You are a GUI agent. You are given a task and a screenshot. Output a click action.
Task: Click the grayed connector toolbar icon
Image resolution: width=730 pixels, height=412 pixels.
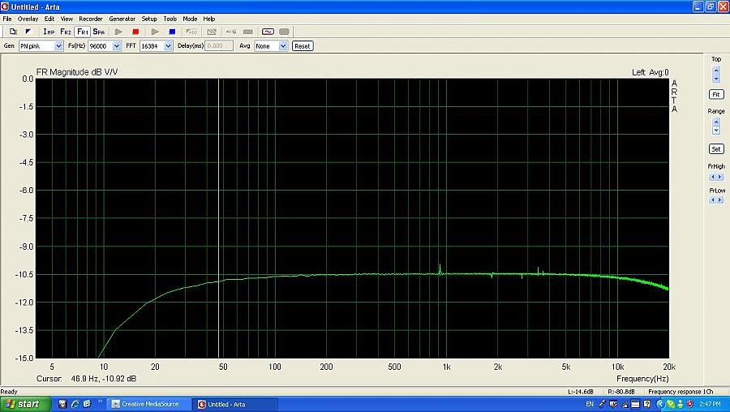coord(231,32)
